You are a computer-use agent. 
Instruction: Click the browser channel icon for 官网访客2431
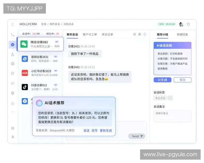(x=25, y=59)
